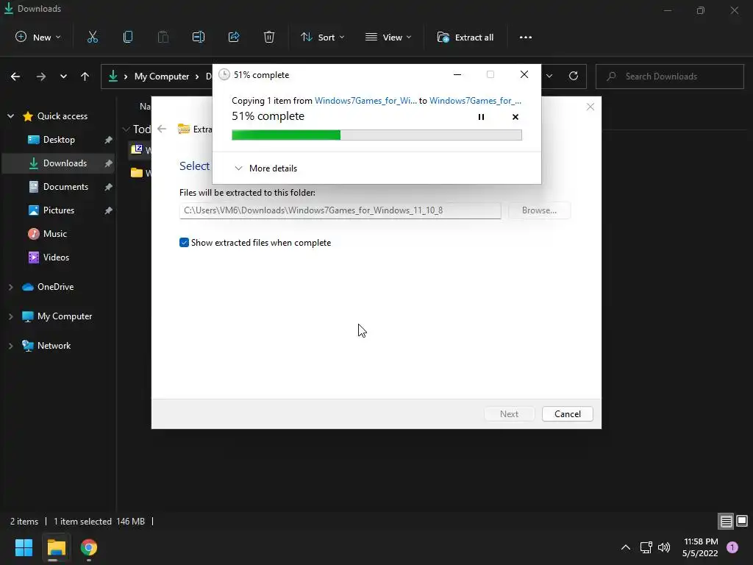Open the New item dropdown

[38, 37]
